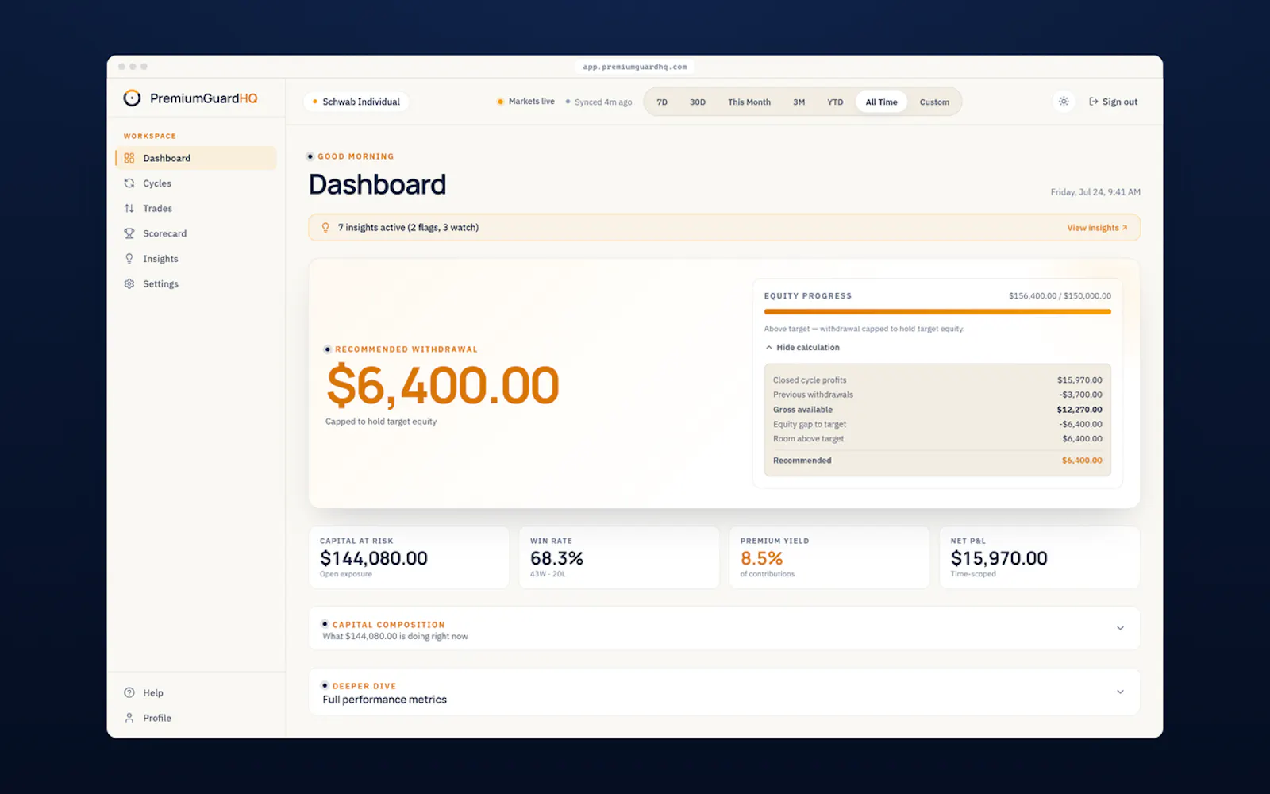This screenshot has height=794, width=1270.
Task: Click the 43W - 20L record text
Action: 548,574
